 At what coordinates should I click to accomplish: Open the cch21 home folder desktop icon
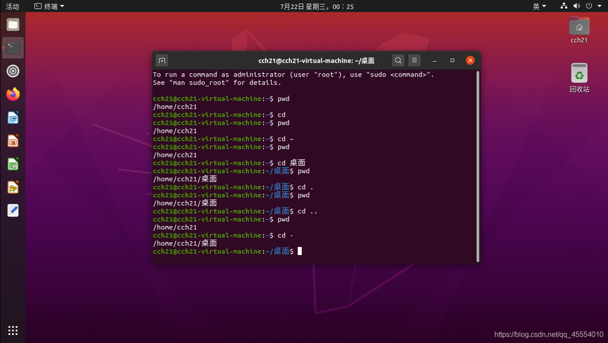pyautogui.click(x=579, y=29)
